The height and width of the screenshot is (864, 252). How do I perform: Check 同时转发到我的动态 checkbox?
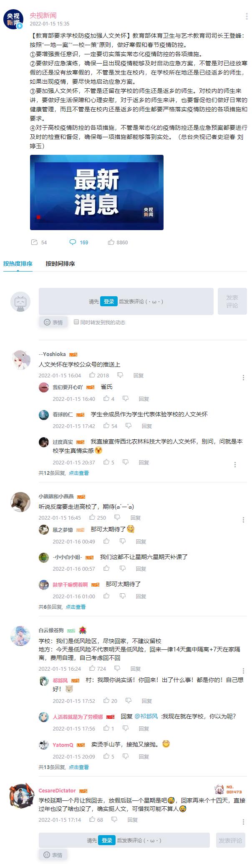point(76,322)
